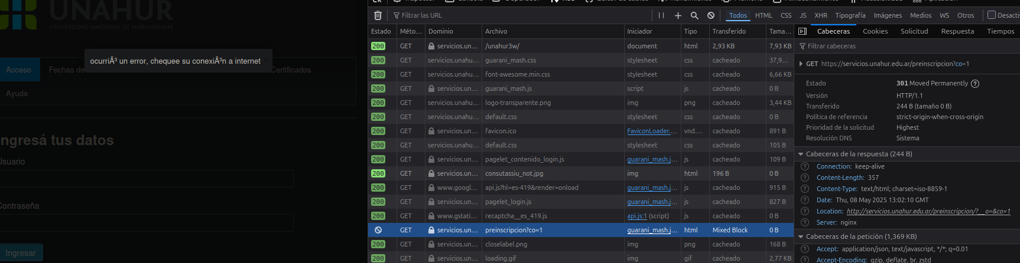Open the api.js:1 initiator link
Image resolution: width=1020 pixels, height=263 pixels.
pyautogui.click(x=637, y=216)
